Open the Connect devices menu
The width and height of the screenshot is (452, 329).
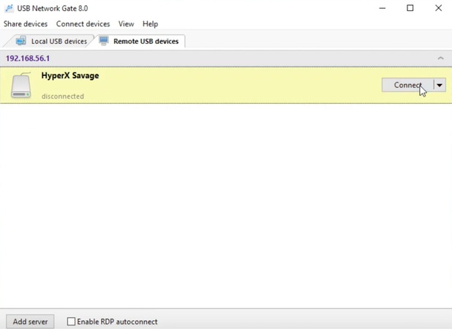(x=83, y=24)
